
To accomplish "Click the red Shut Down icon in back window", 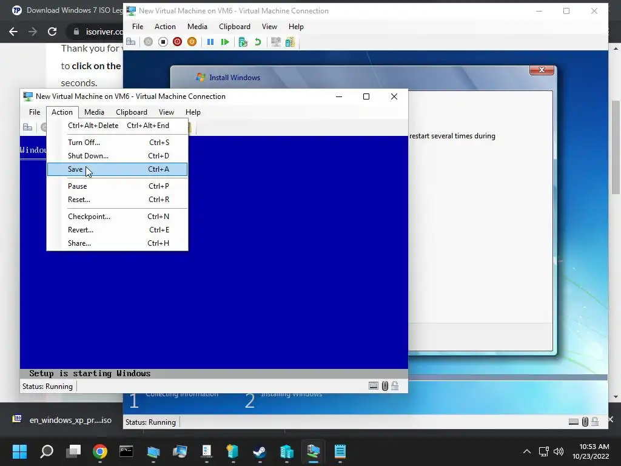I will [x=178, y=42].
